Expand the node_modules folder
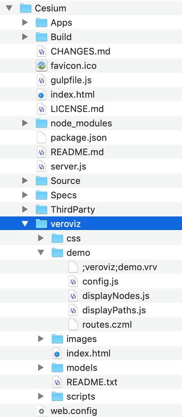This screenshot has height=417, width=182. click(x=25, y=123)
